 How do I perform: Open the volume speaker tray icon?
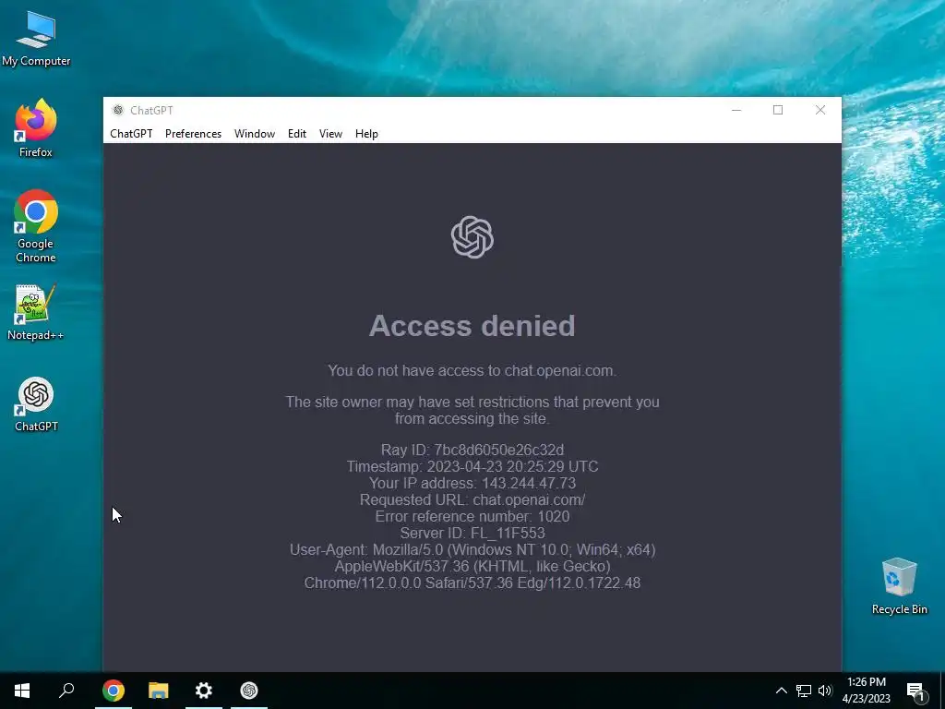point(825,691)
